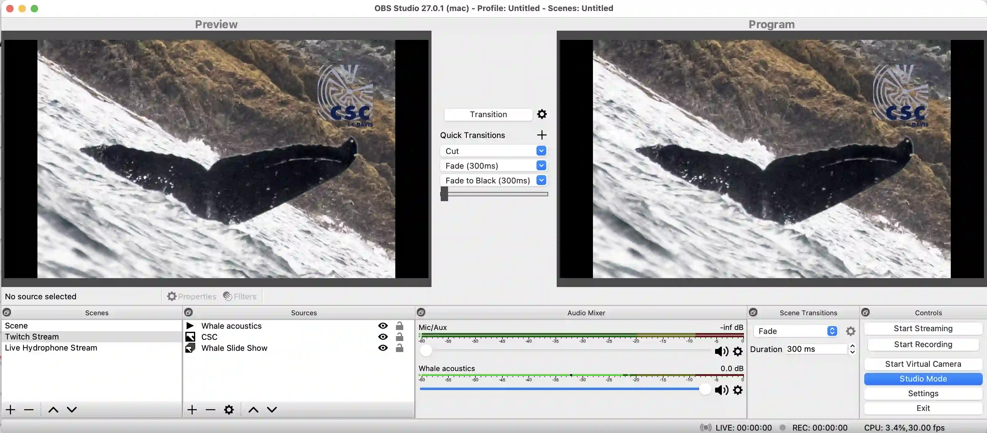Unlock the Whale Slide Show source

click(x=399, y=348)
